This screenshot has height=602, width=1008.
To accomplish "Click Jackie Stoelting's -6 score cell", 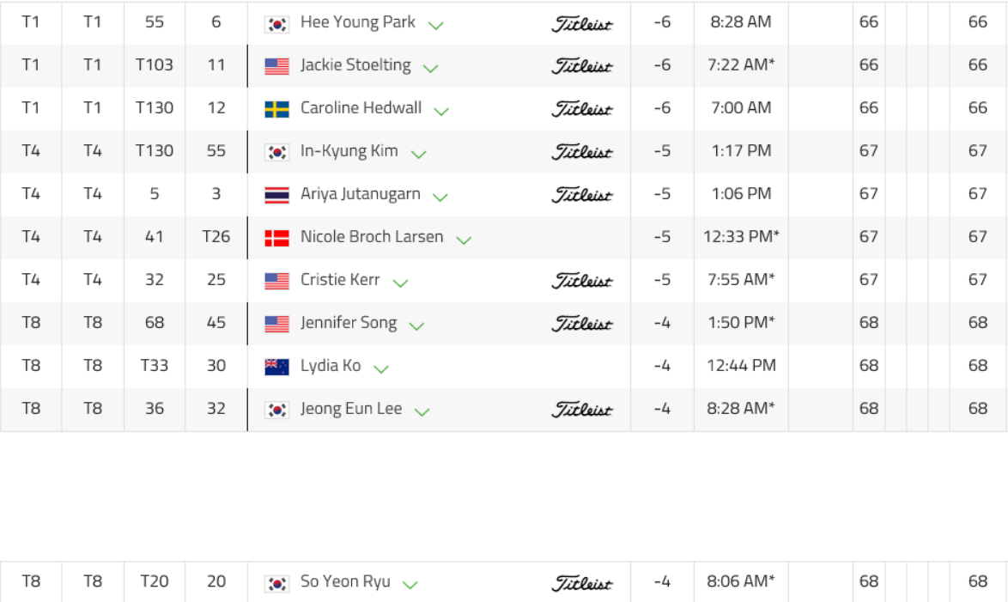I will [662, 65].
